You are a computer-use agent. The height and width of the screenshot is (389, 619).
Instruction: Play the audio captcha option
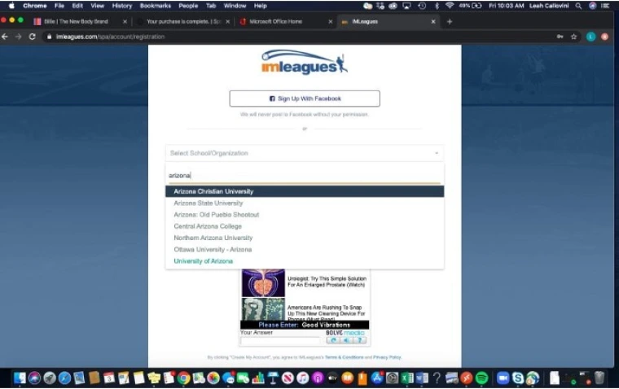pos(346,340)
